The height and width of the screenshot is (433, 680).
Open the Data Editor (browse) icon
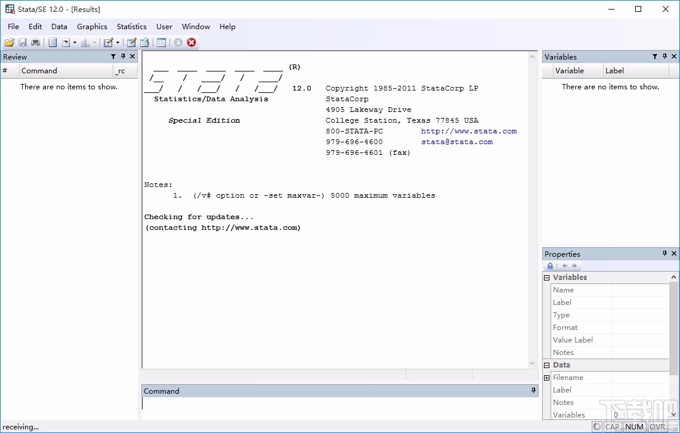[x=144, y=42]
